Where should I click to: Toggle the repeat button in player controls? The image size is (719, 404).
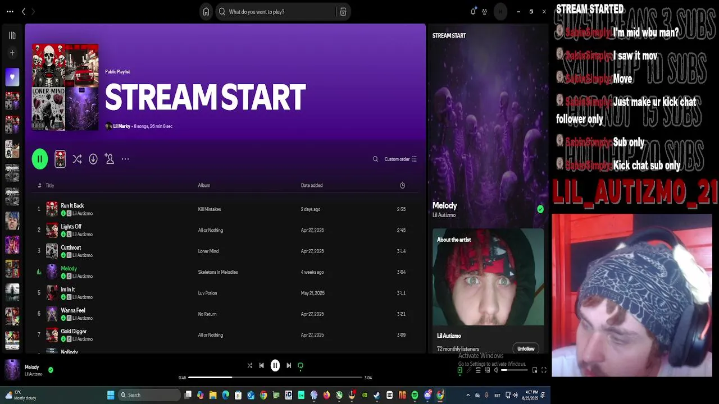301,366
